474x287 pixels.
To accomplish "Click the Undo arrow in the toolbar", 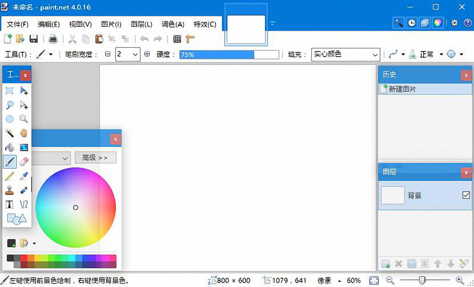I will coord(144,39).
